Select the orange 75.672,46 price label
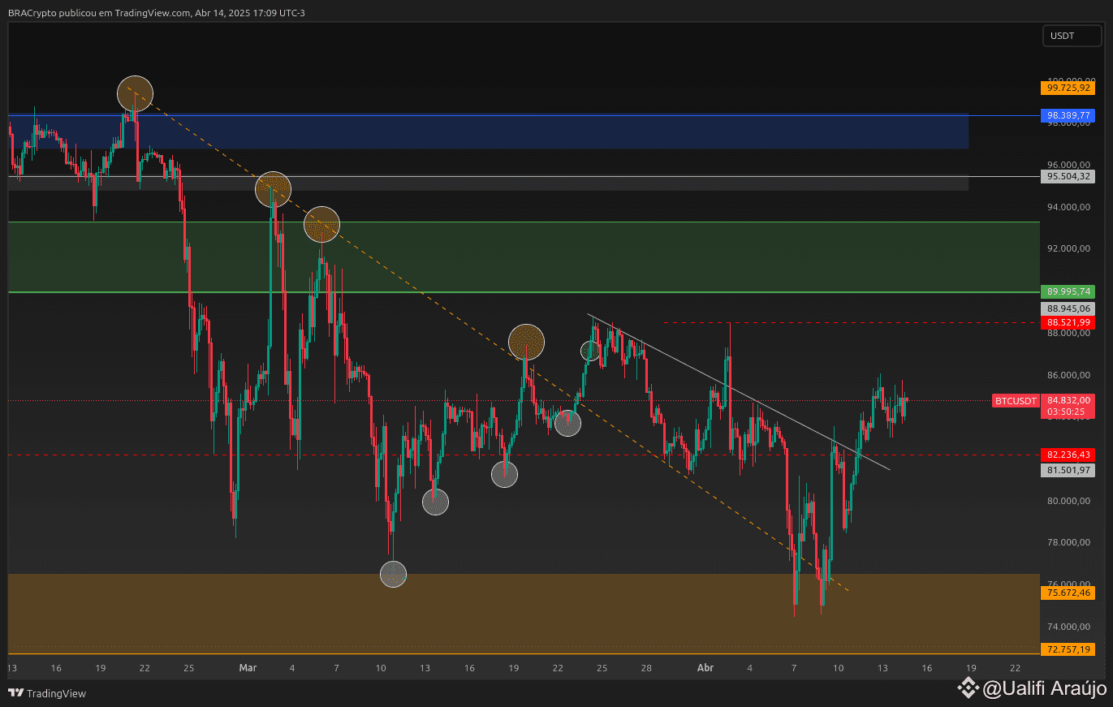Viewport: 1113px width, 707px height. pos(1068,593)
